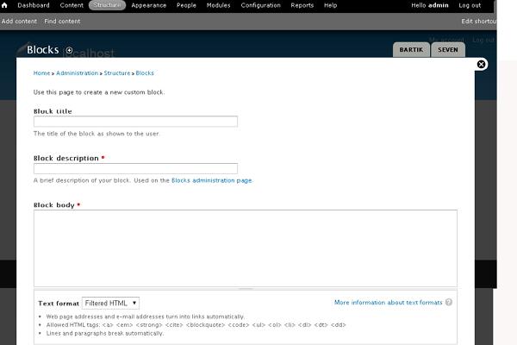Click the Block body textarea resize grippie
517x345 pixels.
tap(246, 289)
